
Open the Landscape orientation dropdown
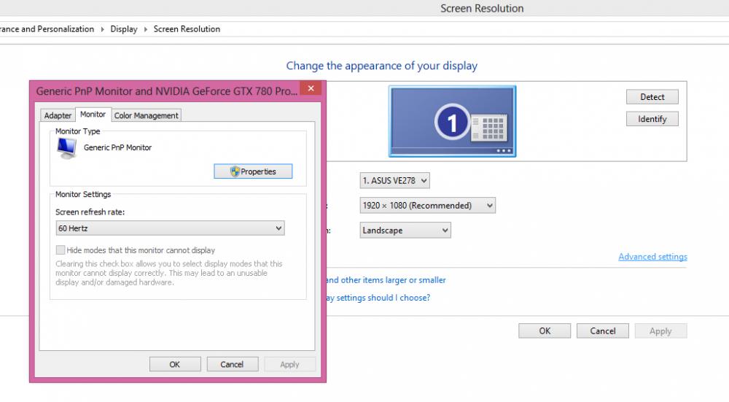[405, 231]
